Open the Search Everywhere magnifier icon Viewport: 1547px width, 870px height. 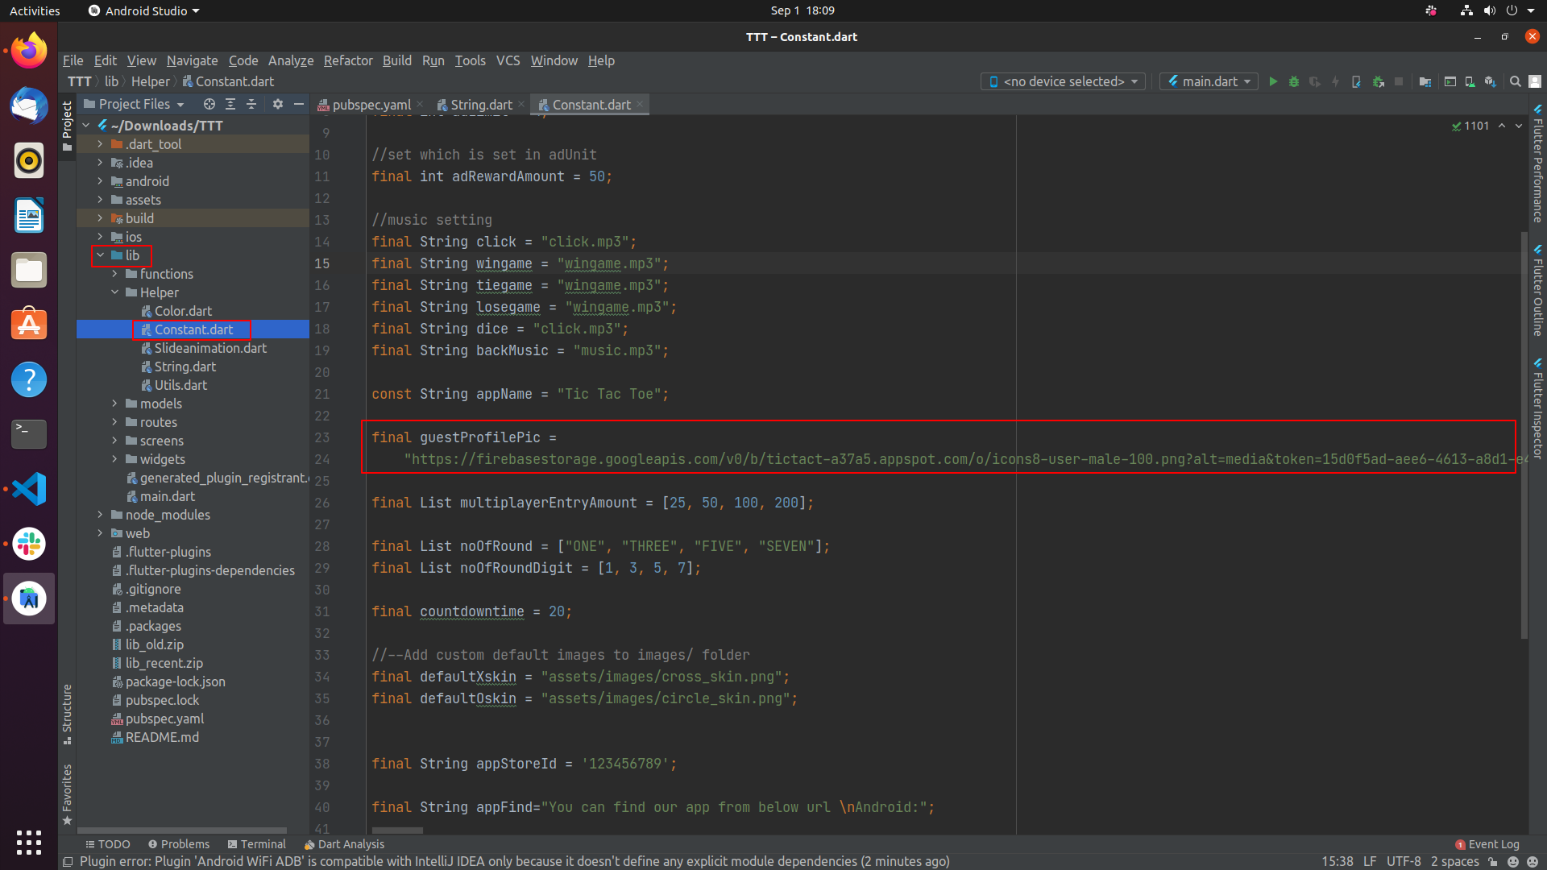tap(1515, 81)
